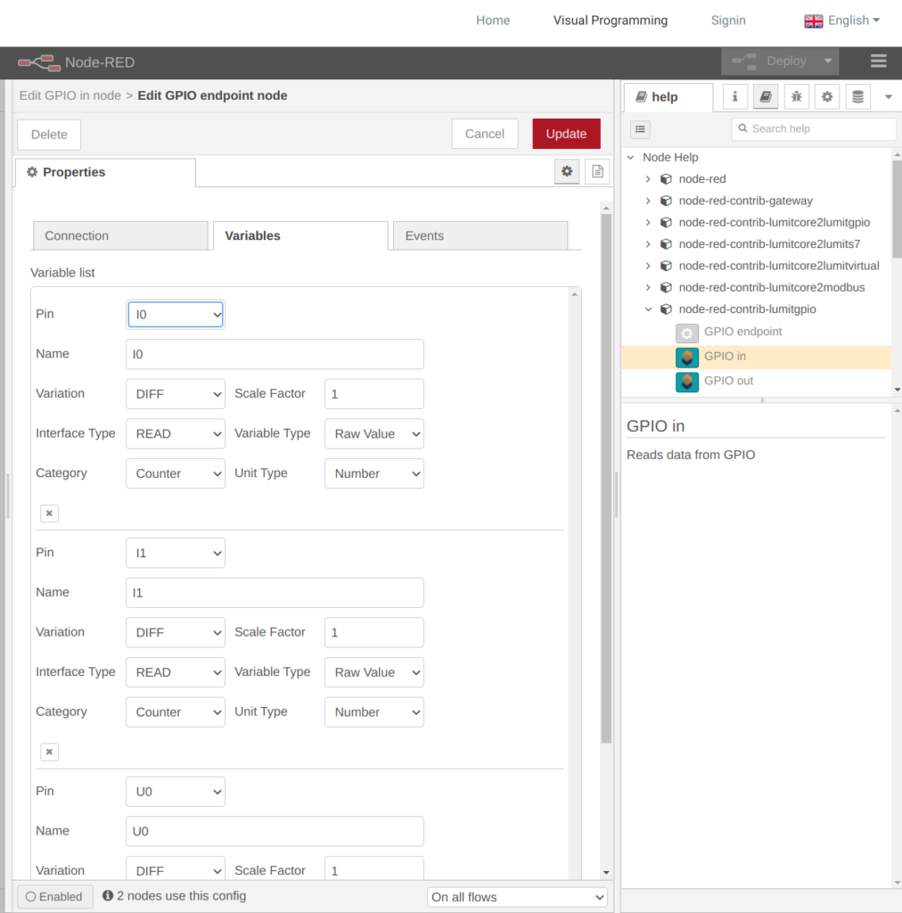Focus the Search help field
The image size is (902, 913).
click(x=814, y=128)
